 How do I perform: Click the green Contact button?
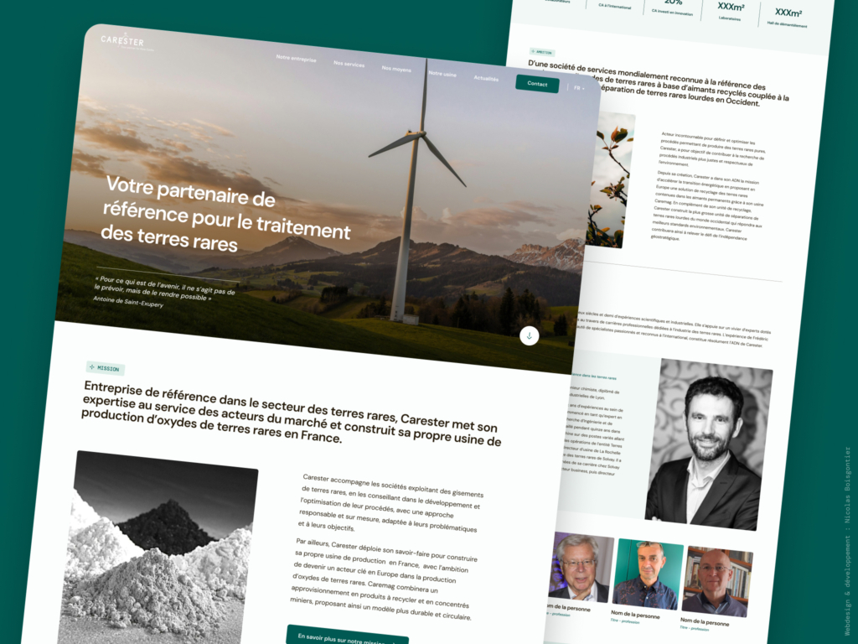[537, 84]
